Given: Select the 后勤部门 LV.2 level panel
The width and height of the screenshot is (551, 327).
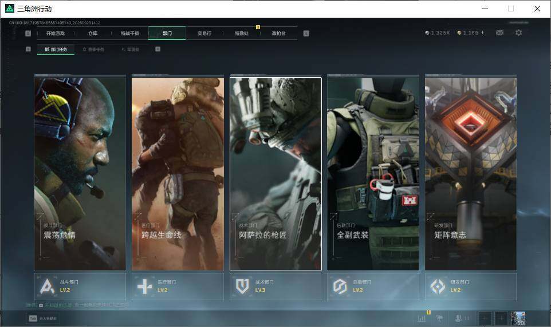Looking at the screenshot, I should click(373, 286).
